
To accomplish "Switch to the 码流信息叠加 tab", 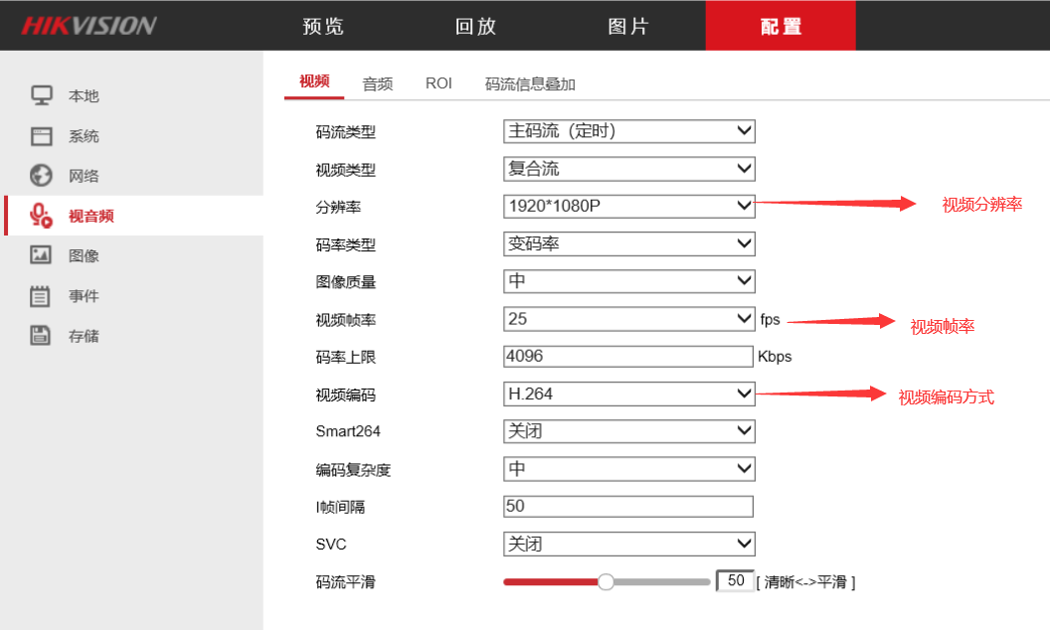I will point(530,83).
